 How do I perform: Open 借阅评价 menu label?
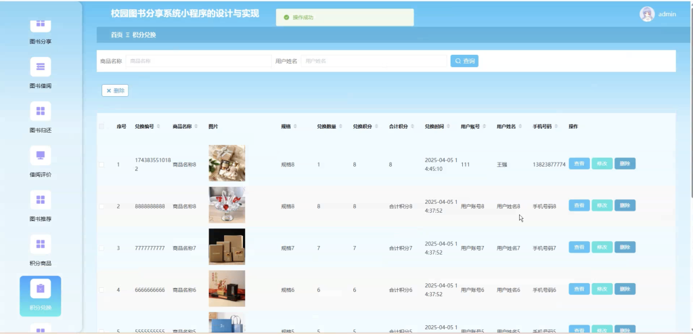[x=40, y=174]
